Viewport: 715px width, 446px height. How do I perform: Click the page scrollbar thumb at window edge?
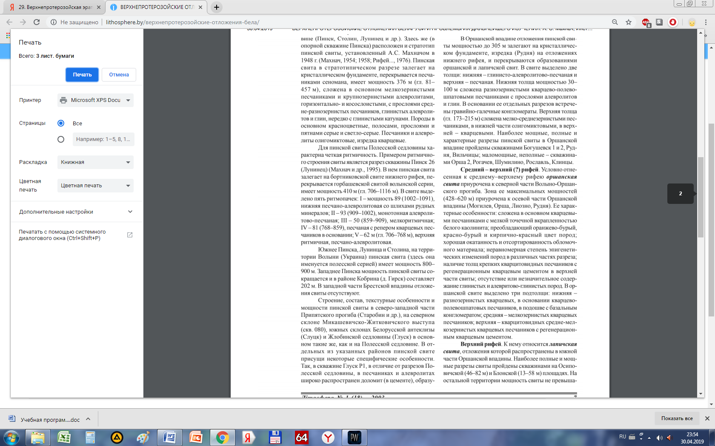(x=711, y=220)
